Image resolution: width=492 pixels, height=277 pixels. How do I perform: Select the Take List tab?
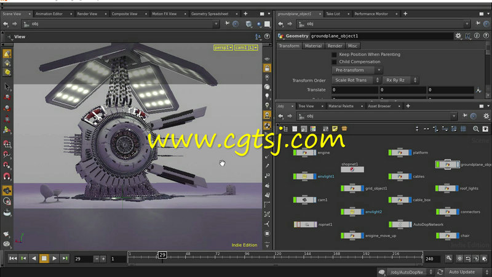pyautogui.click(x=333, y=14)
